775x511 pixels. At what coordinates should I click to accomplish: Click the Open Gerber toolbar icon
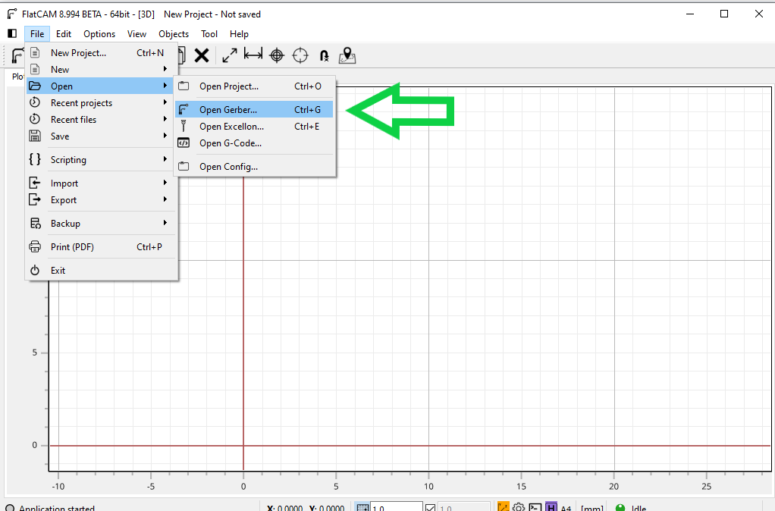pyautogui.click(x=17, y=55)
